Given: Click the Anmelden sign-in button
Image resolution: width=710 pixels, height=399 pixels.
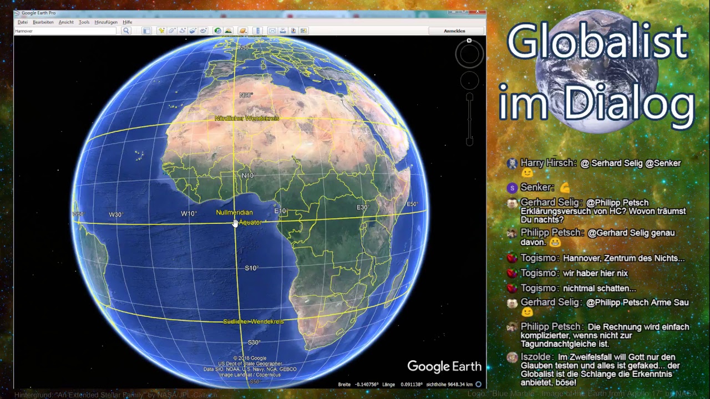Looking at the screenshot, I should [x=455, y=31].
